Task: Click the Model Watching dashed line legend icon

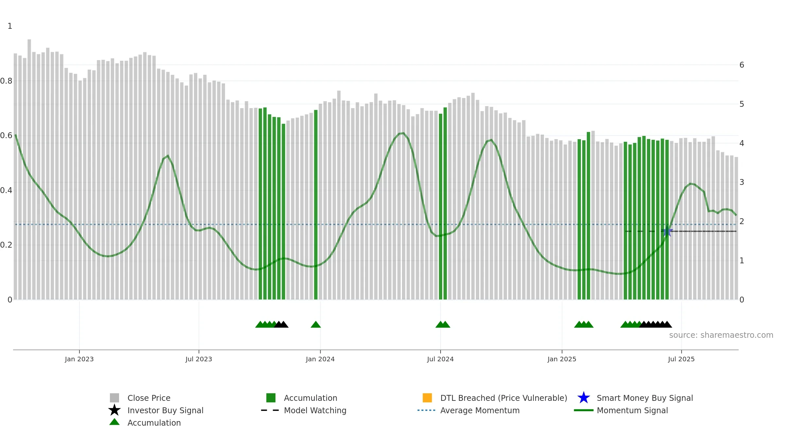Action: coord(270,410)
